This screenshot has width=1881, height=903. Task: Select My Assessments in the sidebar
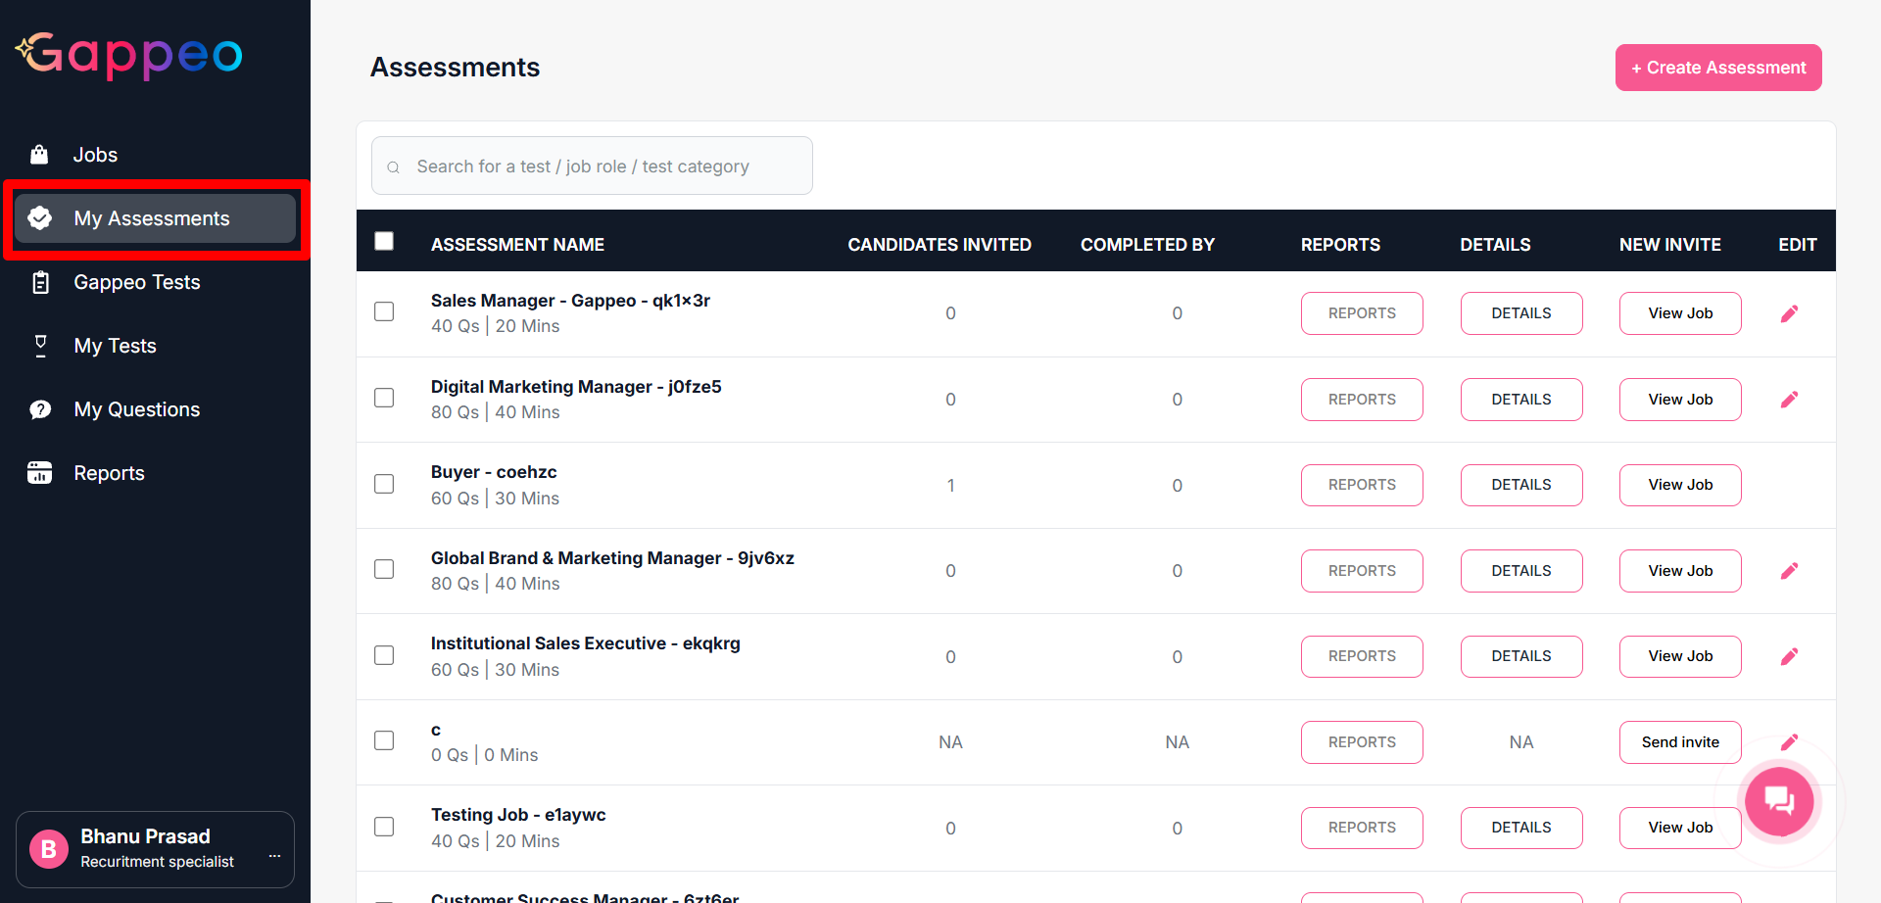pyautogui.click(x=152, y=218)
